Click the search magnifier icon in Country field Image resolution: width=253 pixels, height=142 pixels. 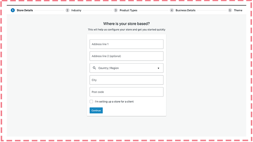94,68
